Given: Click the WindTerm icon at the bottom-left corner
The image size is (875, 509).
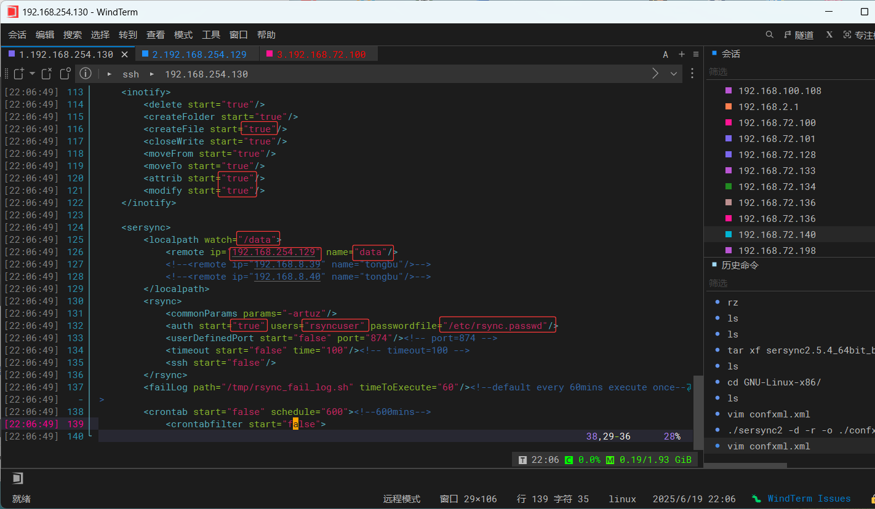Looking at the screenshot, I should point(17,478).
